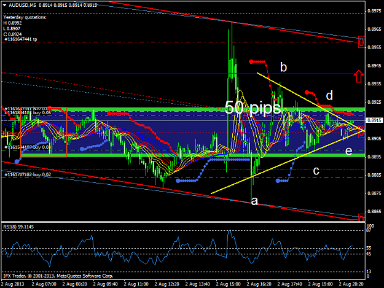Image resolution: width=384 pixels, height=288 pixels.
Task: Click the 0.8895 price scale label
Action: click(x=374, y=157)
